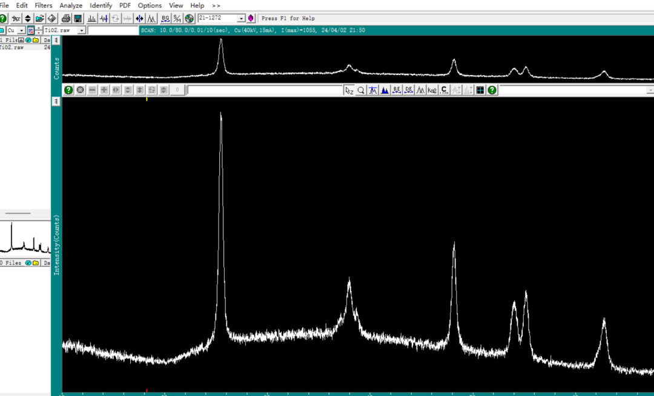Image resolution: width=654 pixels, height=396 pixels.
Task: Open the Cu anode dropdown
Action: pos(21,30)
